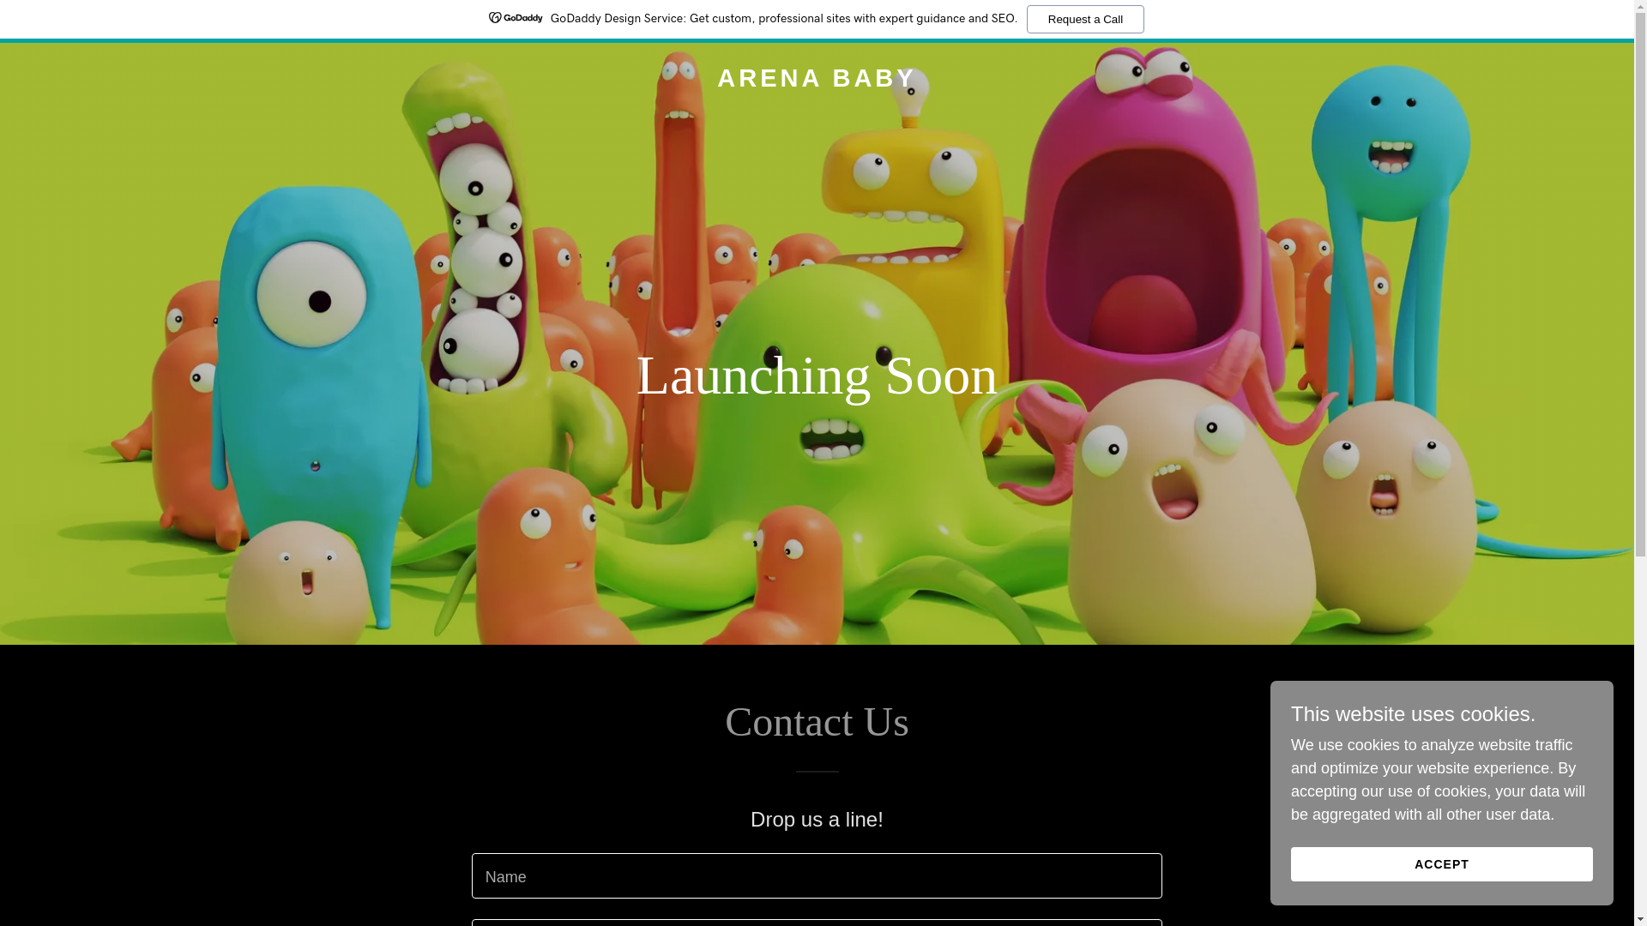Click the page vertical scrollbar
Viewport: 1647px width, 926px height.
tap(1640, 463)
